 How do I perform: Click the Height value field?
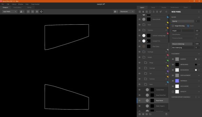(197, 31)
